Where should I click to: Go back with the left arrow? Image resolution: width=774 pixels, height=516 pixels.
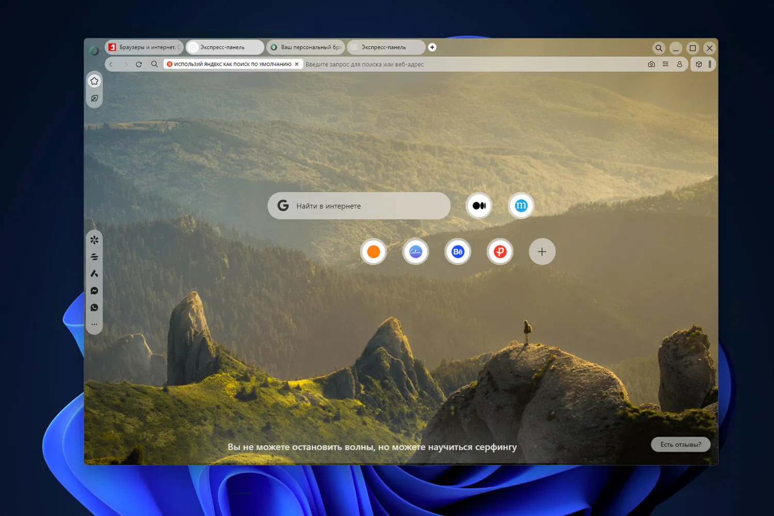(111, 64)
